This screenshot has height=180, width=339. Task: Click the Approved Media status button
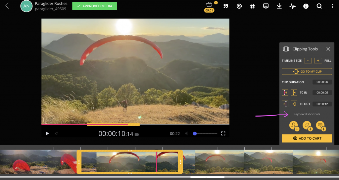point(95,6)
